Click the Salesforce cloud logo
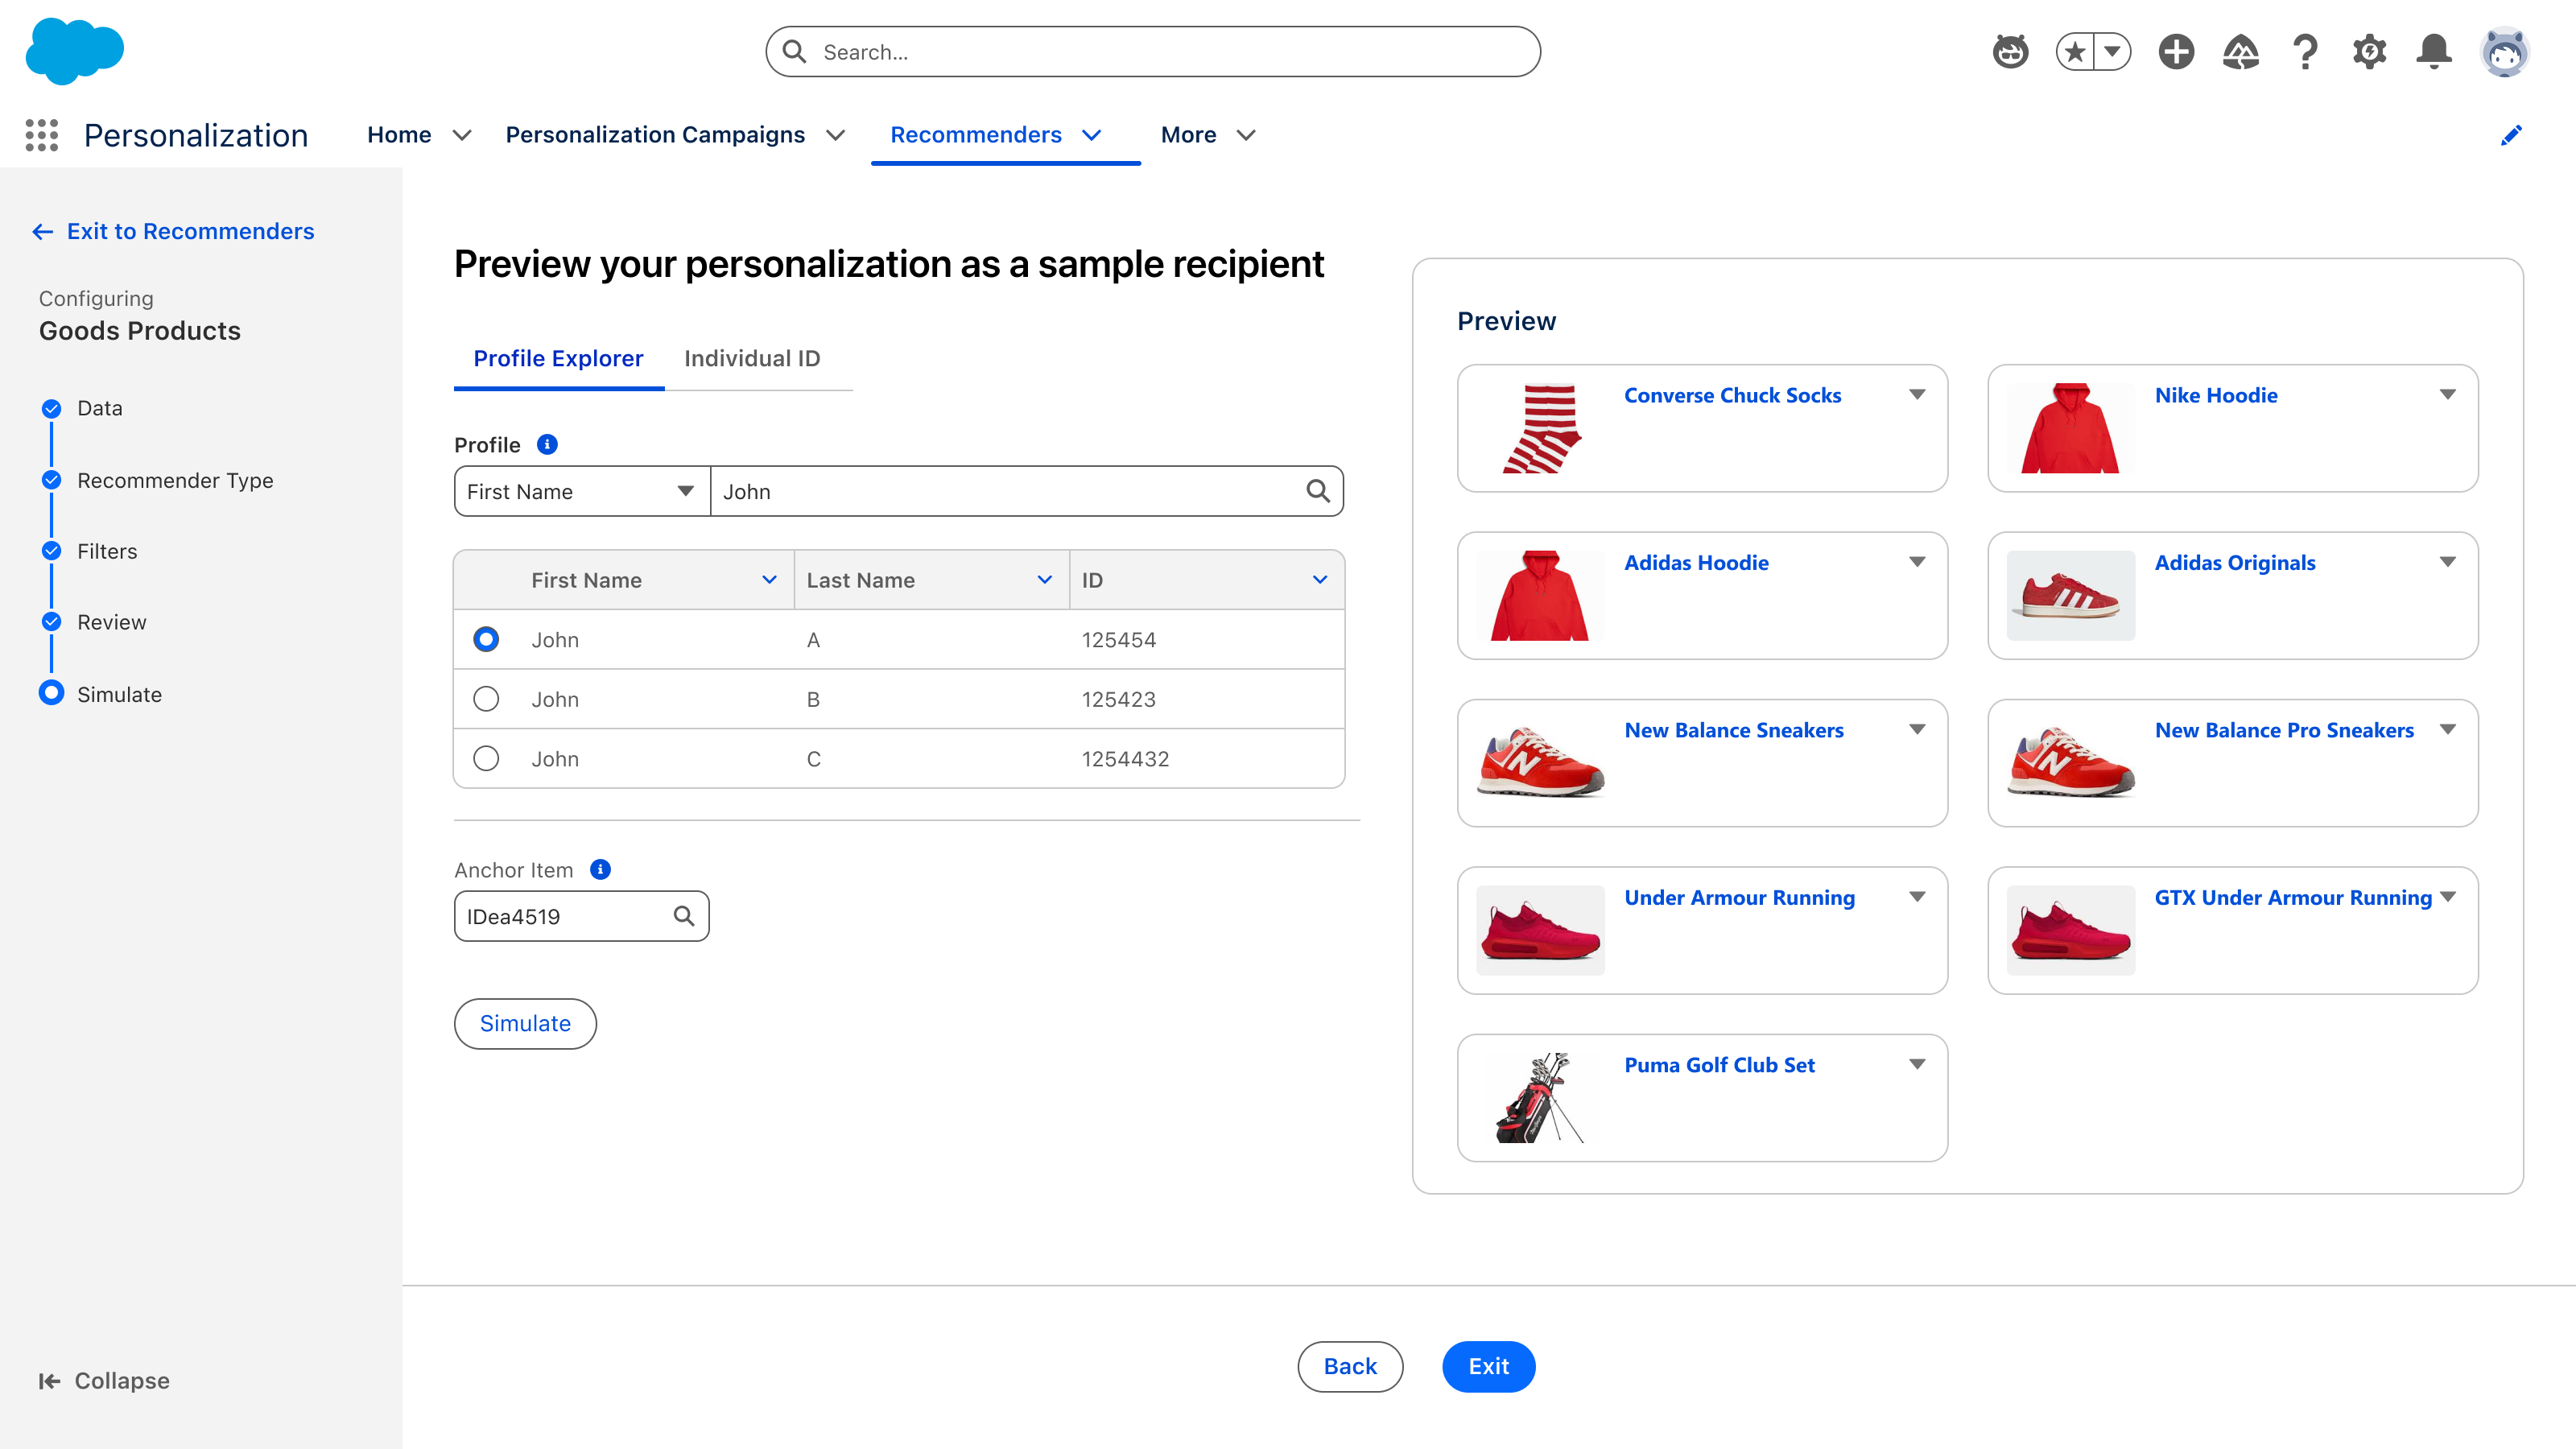2576x1449 pixels. [75, 51]
